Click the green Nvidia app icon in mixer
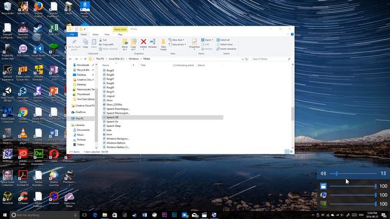The height and width of the screenshot is (219, 390). [x=323, y=204]
